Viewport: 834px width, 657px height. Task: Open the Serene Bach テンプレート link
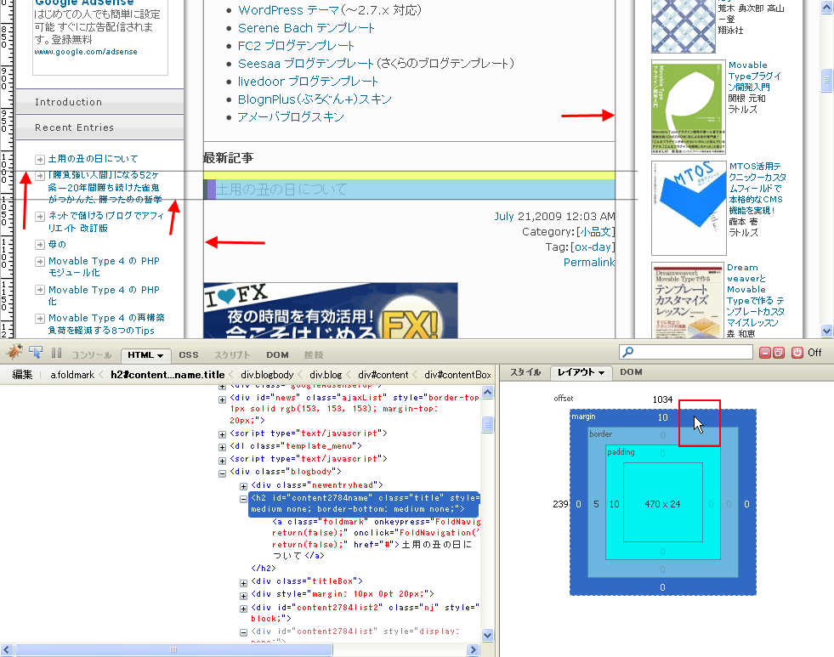pos(306,28)
